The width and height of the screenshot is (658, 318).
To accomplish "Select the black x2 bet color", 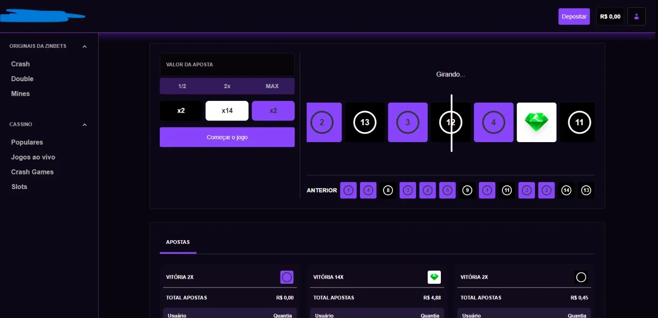I will click(x=181, y=111).
